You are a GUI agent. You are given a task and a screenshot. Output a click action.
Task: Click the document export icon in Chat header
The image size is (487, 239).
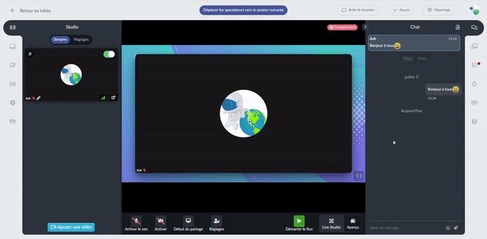tap(458, 27)
